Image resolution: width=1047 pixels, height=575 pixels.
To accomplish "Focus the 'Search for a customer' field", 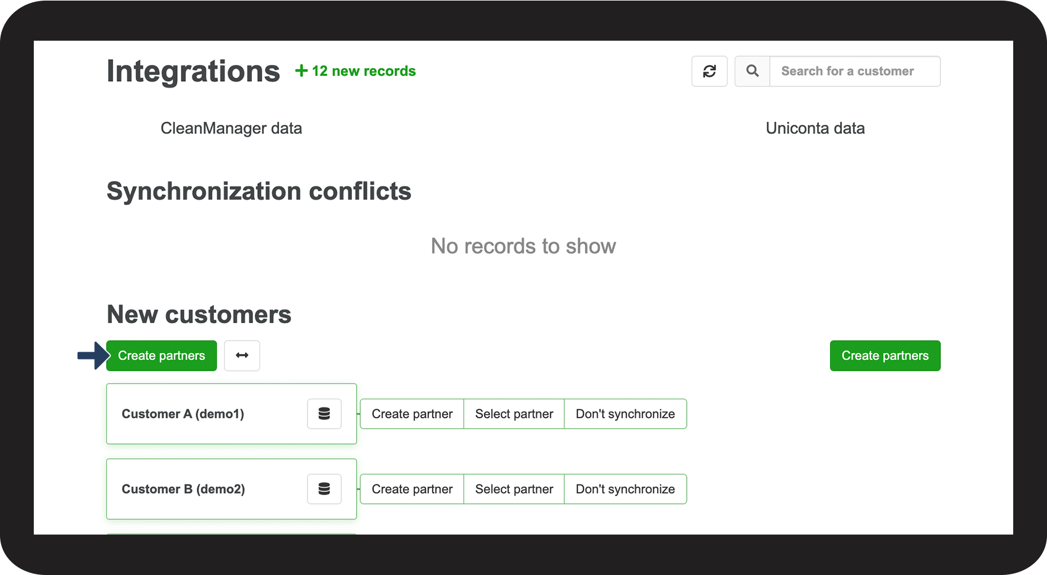I will click(x=854, y=72).
